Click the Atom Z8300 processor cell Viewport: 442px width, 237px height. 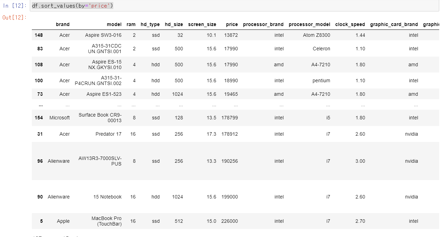click(x=317, y=35)
